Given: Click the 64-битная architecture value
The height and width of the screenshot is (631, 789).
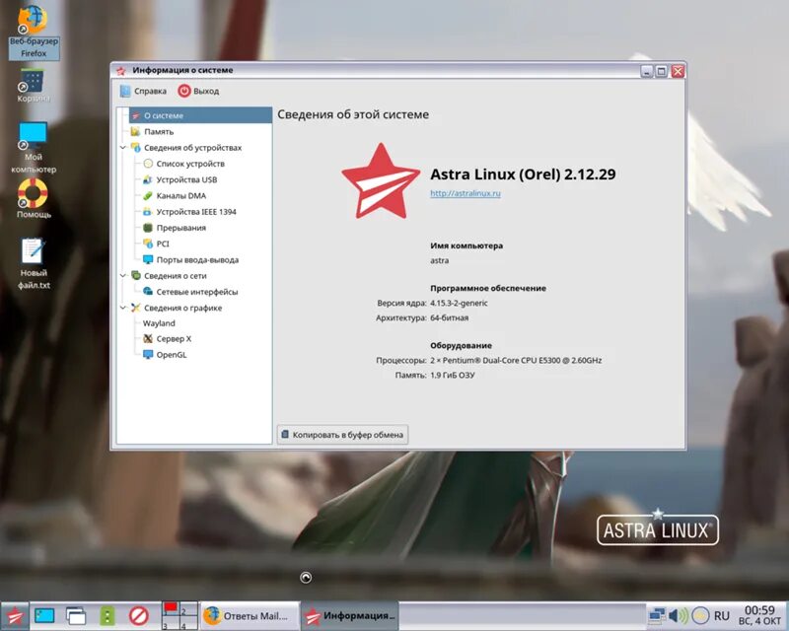Looking at the screenshot, I should click(449, 318).
